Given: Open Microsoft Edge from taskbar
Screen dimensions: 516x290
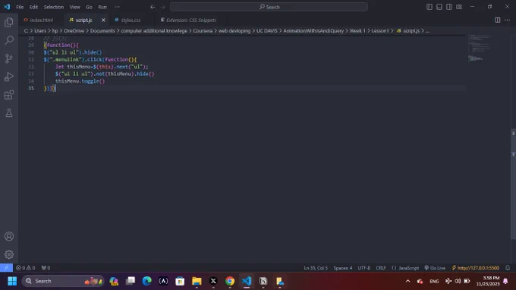Looking at the screenshot, I should [146, 281].
